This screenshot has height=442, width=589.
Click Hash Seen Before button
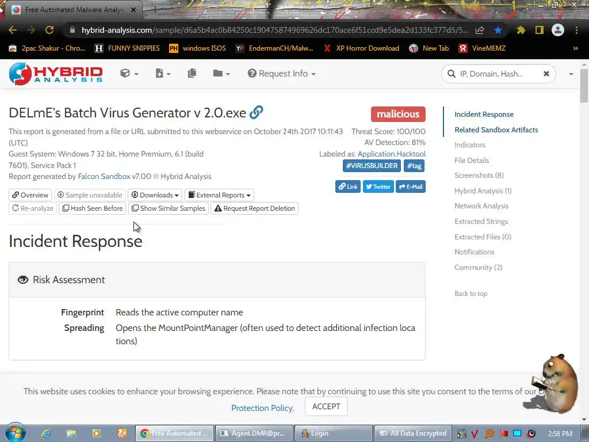[x=93, y=208]
